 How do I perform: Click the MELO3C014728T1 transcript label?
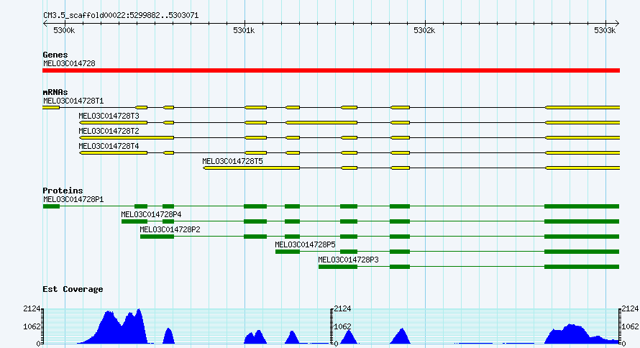pos(73,101)
